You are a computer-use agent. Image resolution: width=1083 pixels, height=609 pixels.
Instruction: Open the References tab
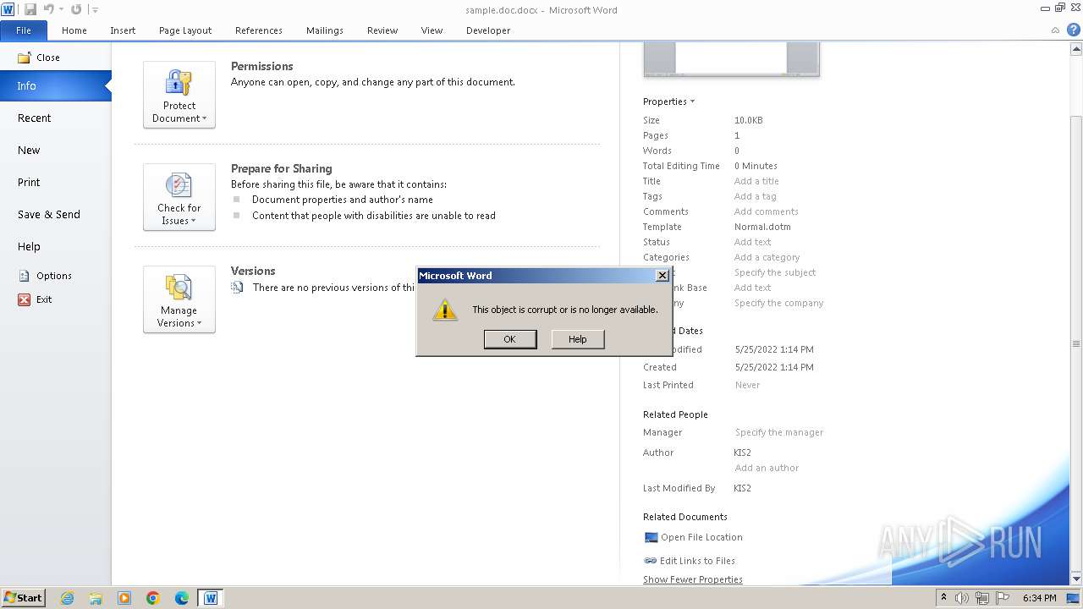click(x=259, y=30)
